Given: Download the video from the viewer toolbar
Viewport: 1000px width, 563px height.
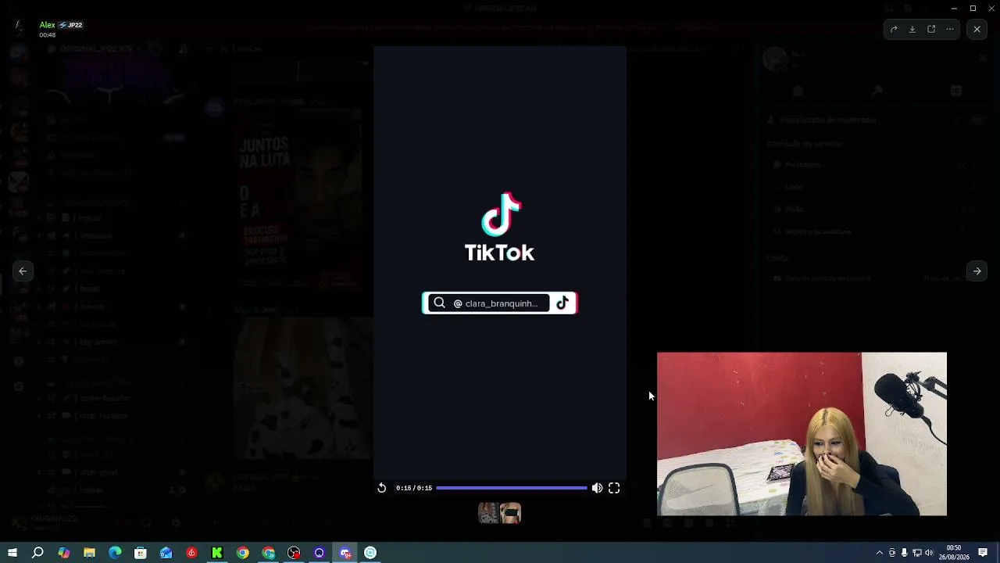Looking at the screenshot, I should (912, 29).
